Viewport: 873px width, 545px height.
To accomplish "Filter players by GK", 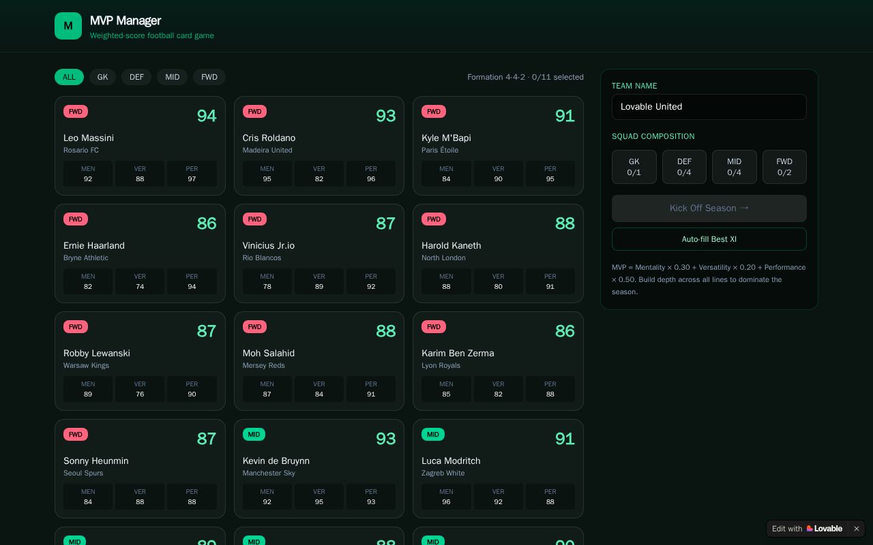I will [x=102, y=77].
